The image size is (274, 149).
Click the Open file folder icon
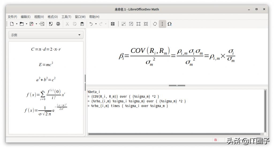coord(22,24)
